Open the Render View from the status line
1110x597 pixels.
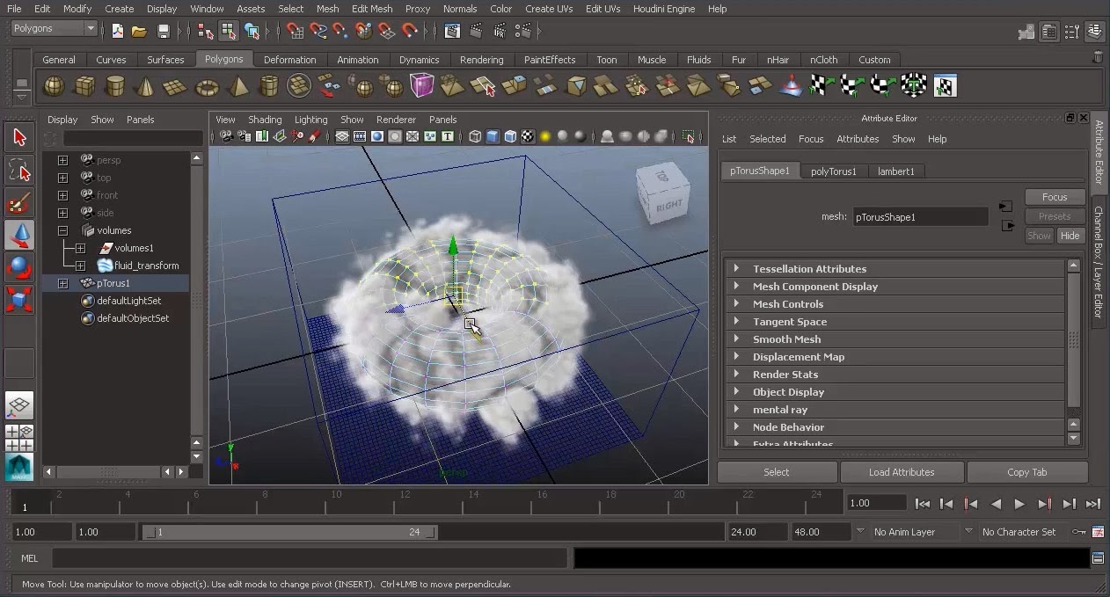pos(452,32)
